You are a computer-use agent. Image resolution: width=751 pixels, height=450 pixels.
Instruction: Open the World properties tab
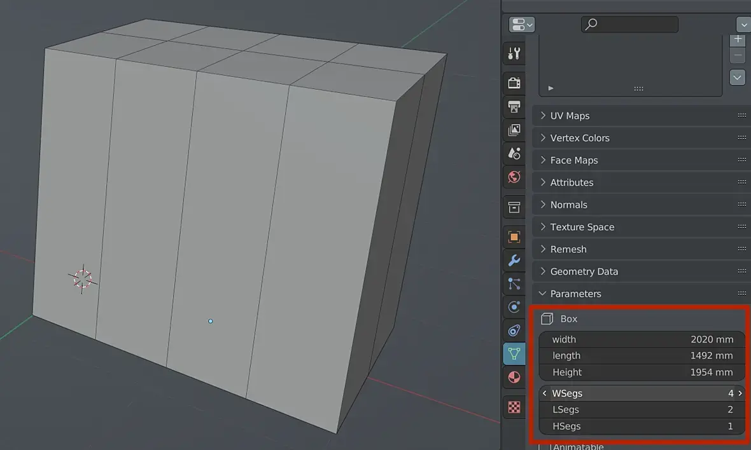click(514, 177)
